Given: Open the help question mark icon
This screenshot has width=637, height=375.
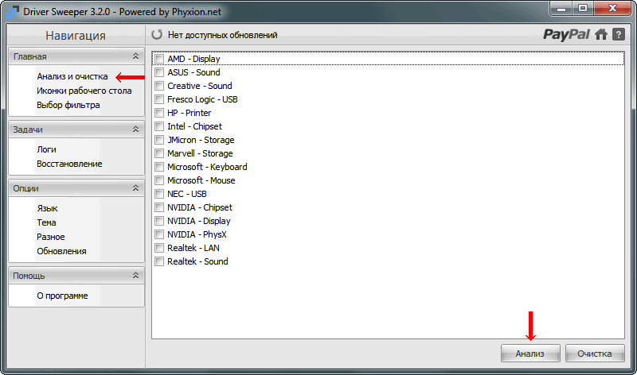Looking at the screenshot, I should pyautogui.click(x=619, y=34).
